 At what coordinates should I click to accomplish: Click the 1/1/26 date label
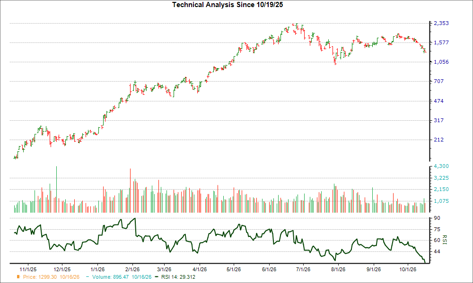(x=97, y=269)
